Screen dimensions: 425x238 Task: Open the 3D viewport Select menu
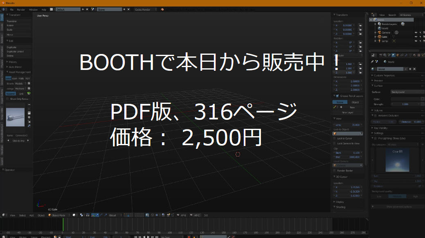[22, 215]
